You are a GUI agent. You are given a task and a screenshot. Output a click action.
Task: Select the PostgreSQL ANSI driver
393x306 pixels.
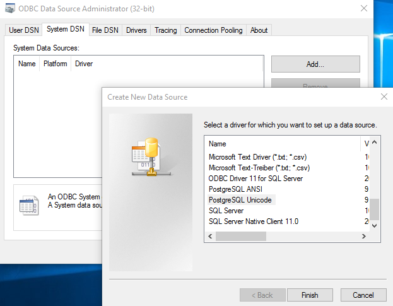point(235,189)
